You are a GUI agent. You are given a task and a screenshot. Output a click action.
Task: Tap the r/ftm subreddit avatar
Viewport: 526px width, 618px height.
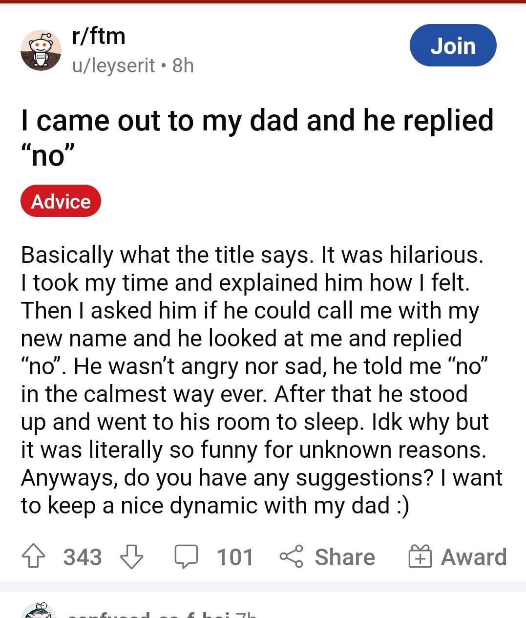pos(41,50)
